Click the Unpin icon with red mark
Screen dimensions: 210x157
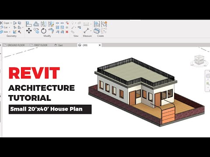67,23
